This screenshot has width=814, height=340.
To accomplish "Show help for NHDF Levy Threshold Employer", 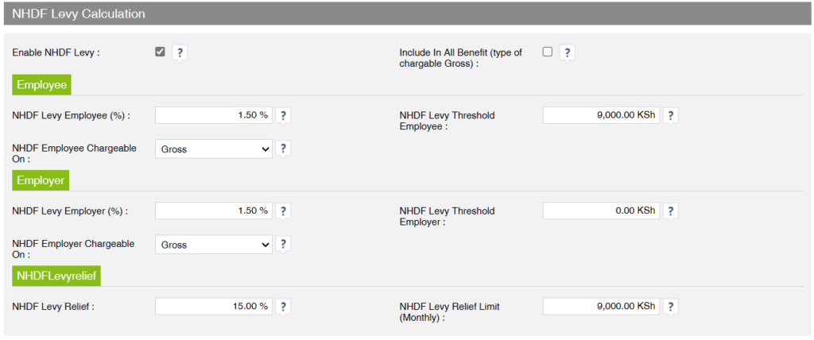I will coord(671,211).
